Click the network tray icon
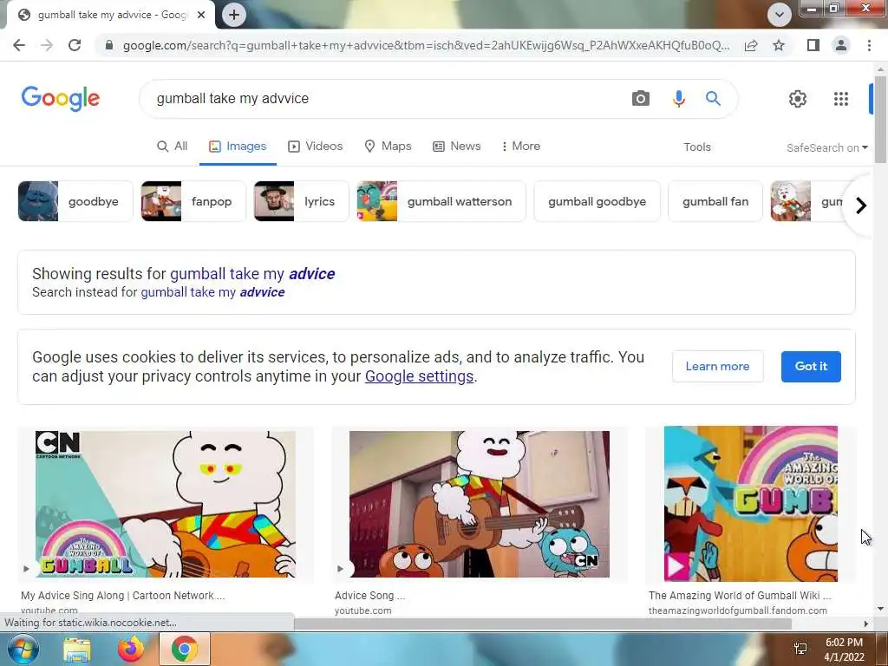888x666 pixels. click(x=800, y=650)
